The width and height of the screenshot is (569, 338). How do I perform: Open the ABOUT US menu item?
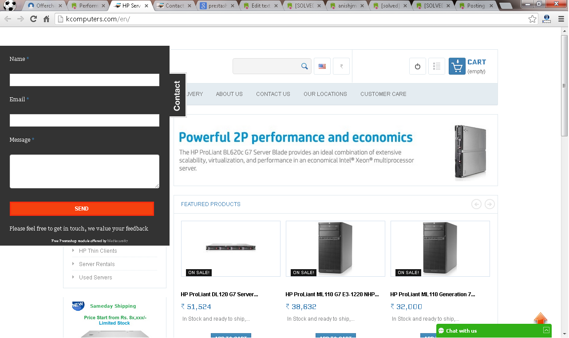click(x=229, y=94)
